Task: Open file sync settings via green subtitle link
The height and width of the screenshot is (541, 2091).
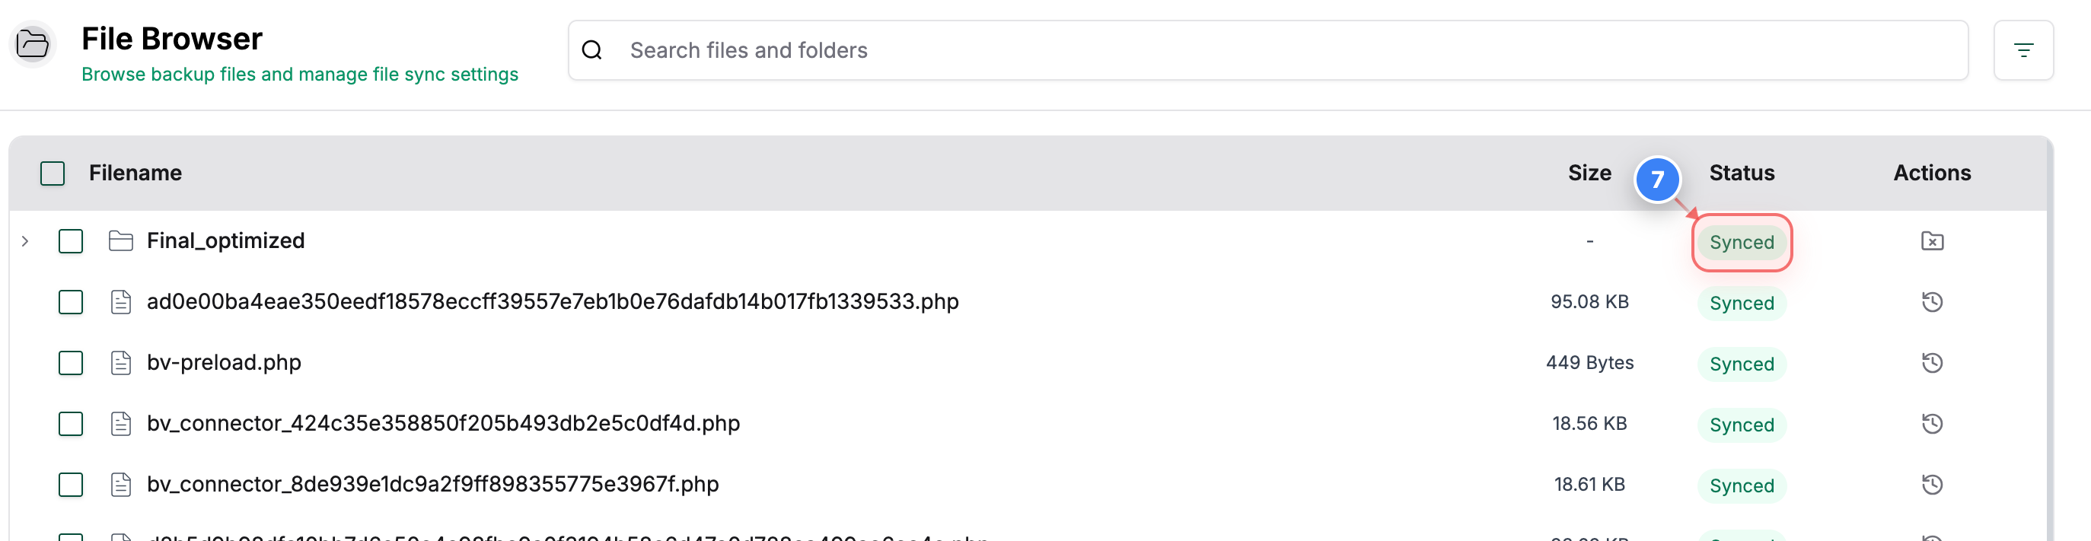Action: click(299, 74)
